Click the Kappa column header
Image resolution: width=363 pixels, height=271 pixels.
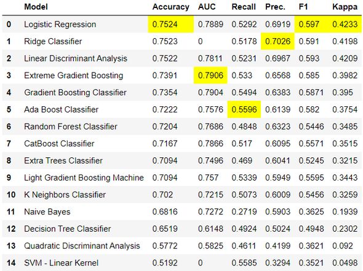(x=345, y=7)
